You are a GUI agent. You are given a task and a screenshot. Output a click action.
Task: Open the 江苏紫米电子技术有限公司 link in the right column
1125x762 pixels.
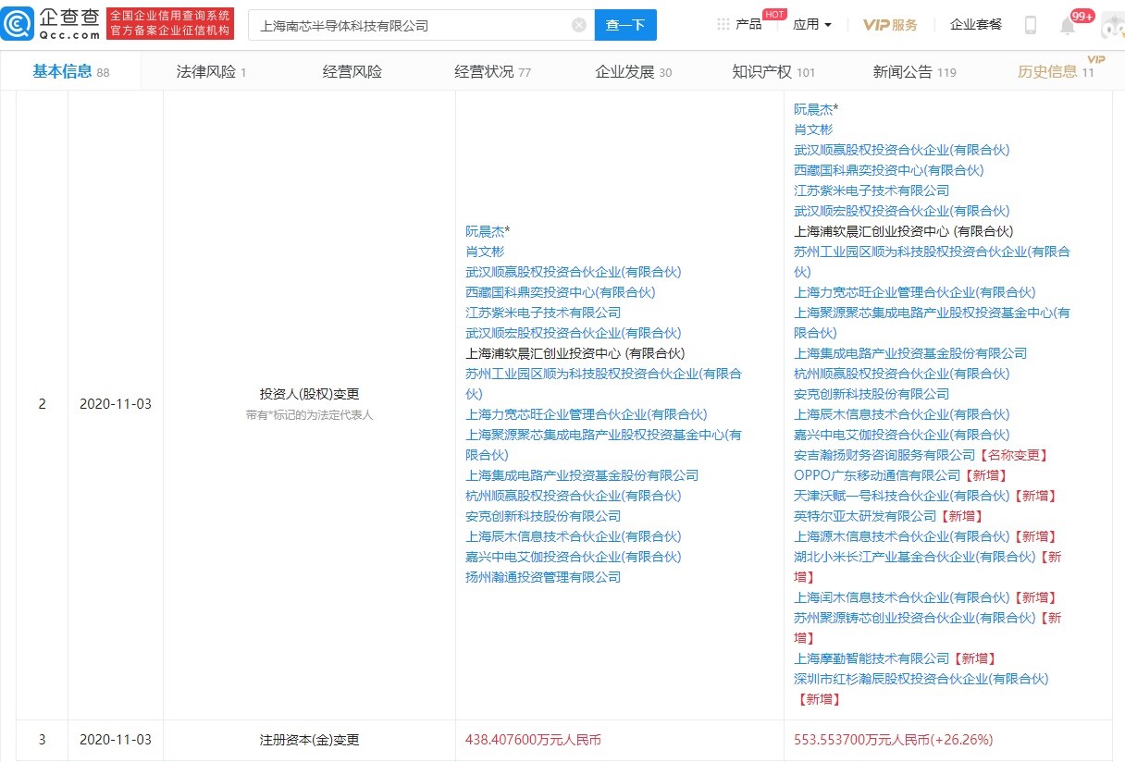pyautogui.click(x=872, y=190)
